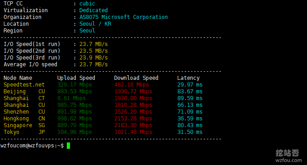Click the 'Region' label
The width and height of the screenshot is (307, 165).
tap(13, 31)
